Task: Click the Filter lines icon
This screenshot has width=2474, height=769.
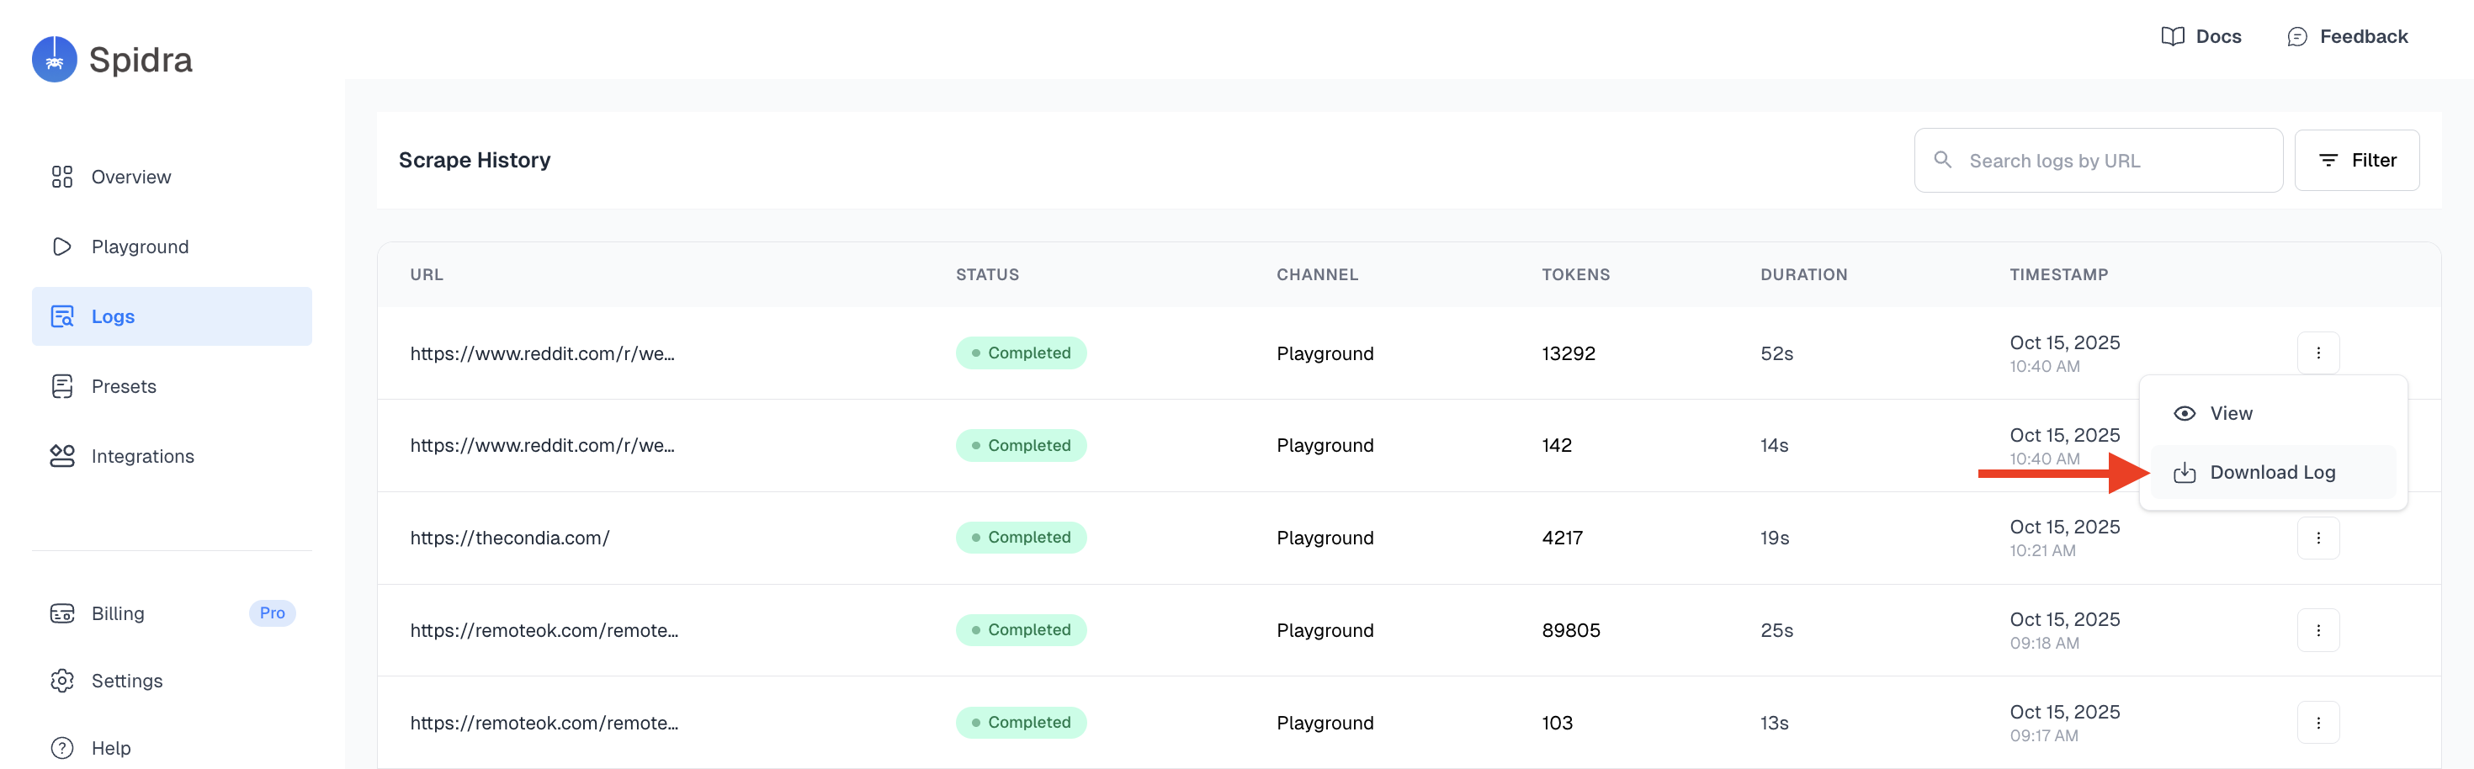Action: (2327, 161)
